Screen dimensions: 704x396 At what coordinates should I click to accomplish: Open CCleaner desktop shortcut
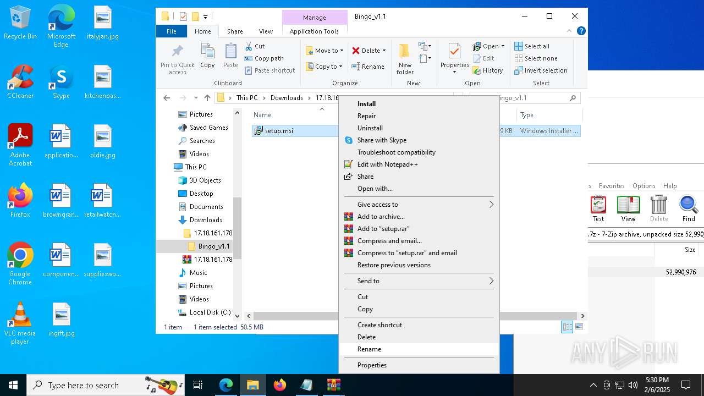point(20,82)
